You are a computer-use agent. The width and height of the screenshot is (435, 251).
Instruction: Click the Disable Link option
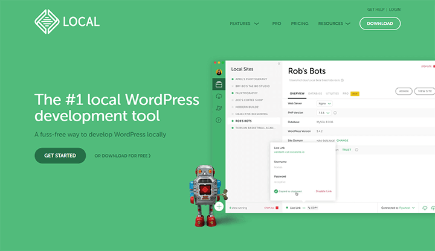[324, 191]
